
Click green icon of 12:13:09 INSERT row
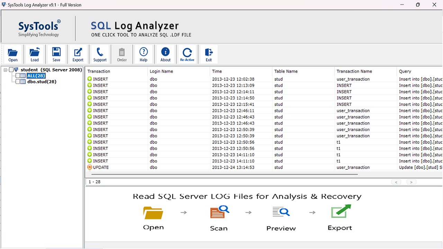point(90,85)
